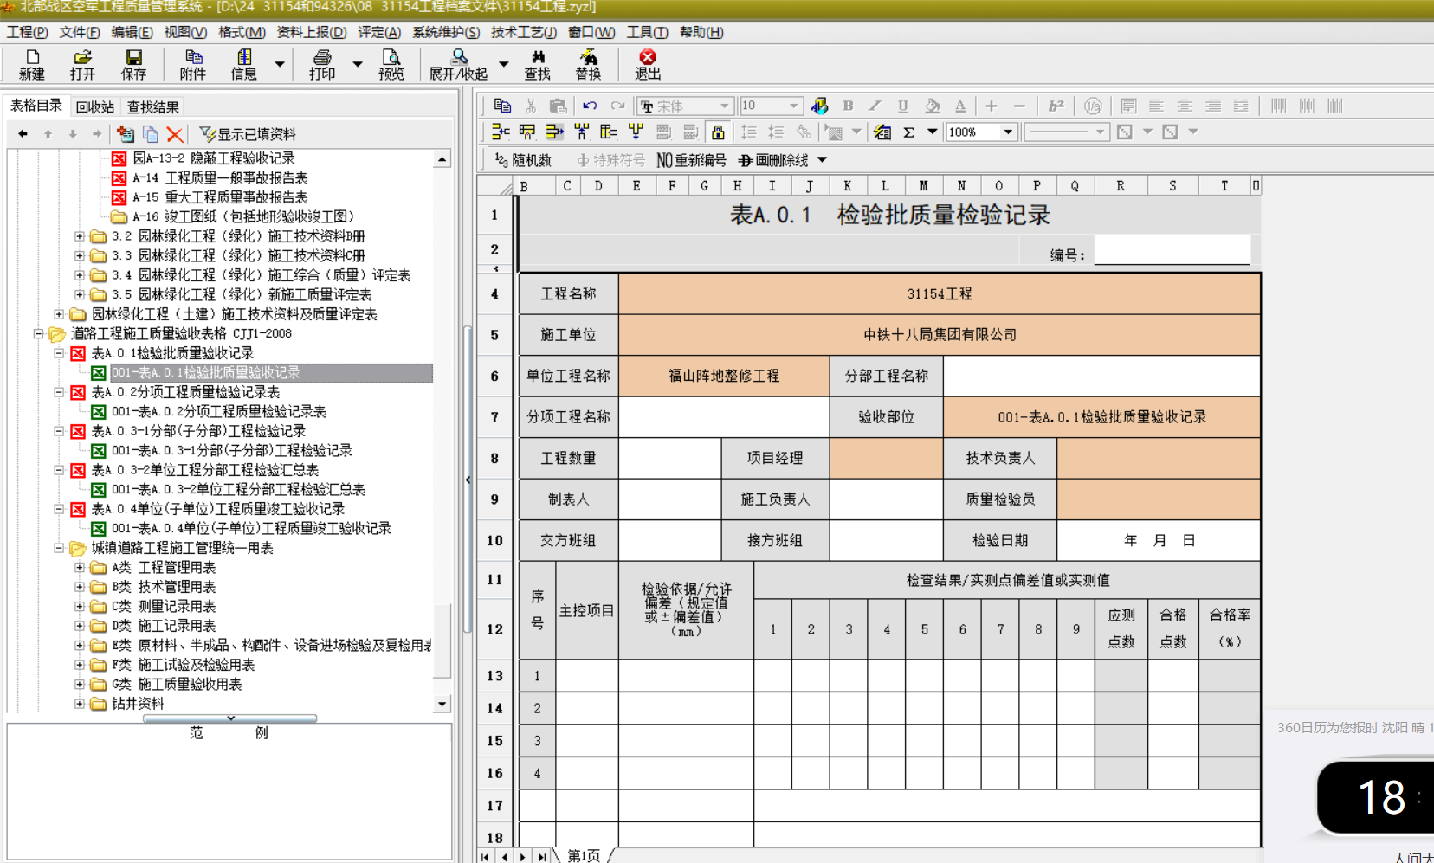Click the 随机数 button
Viewport: 1434px width, 863px height.
coord(523,160)
